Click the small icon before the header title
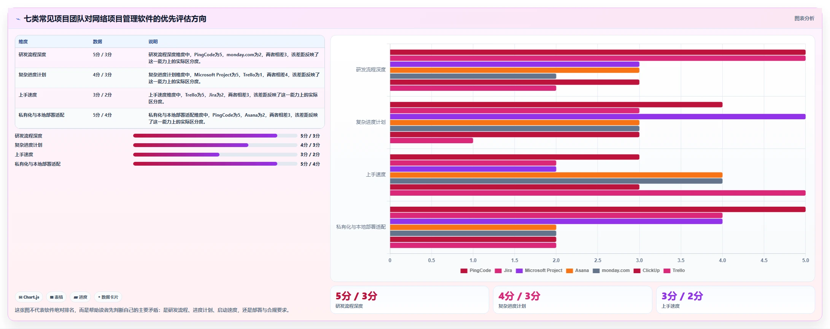Viewport: 830px width, 329px height. click(x=18, y=19)
